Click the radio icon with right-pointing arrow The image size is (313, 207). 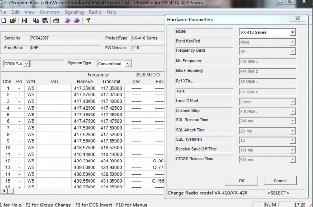pyautogui.click(x=77, y=20)
